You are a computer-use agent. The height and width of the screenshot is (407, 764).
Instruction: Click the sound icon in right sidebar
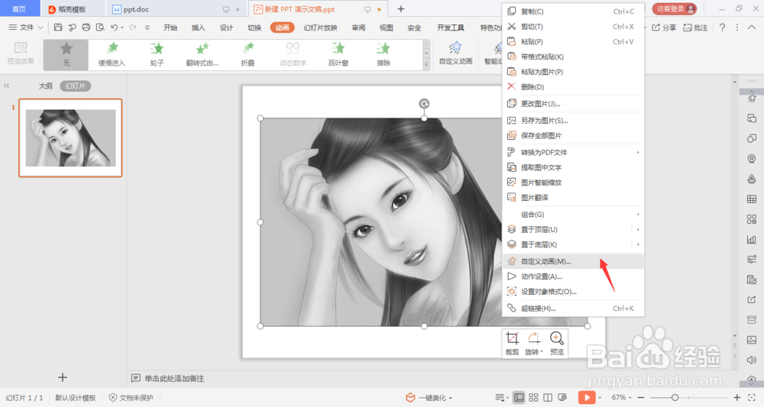pyautogui.click(x=751, y=360)
